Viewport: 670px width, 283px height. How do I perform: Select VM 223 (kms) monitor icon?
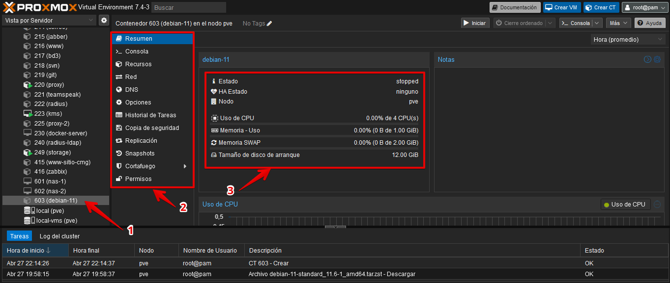[x=28, y=114]
